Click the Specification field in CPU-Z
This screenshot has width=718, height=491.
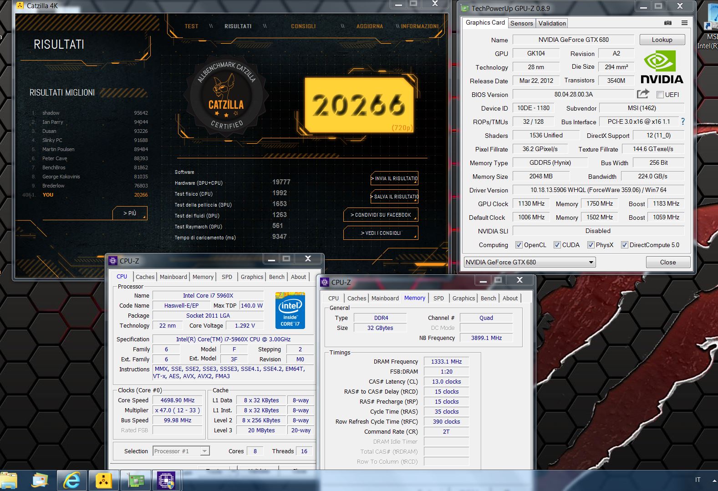233,339
